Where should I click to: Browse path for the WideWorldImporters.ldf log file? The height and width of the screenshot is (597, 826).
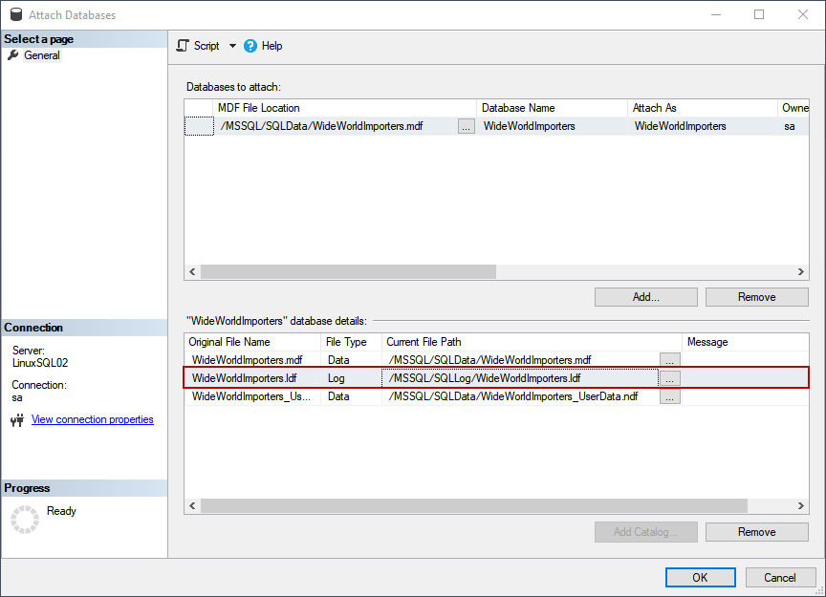point(669,378)
